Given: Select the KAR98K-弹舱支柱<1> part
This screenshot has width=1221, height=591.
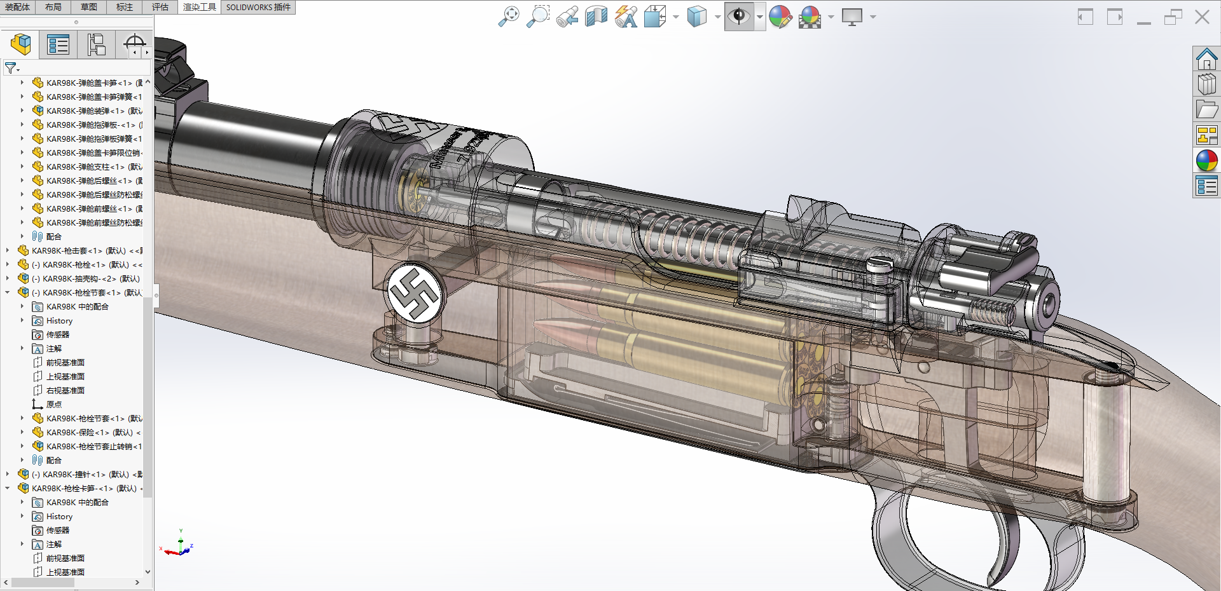Looking at the screenshot, I should point(94,166).
